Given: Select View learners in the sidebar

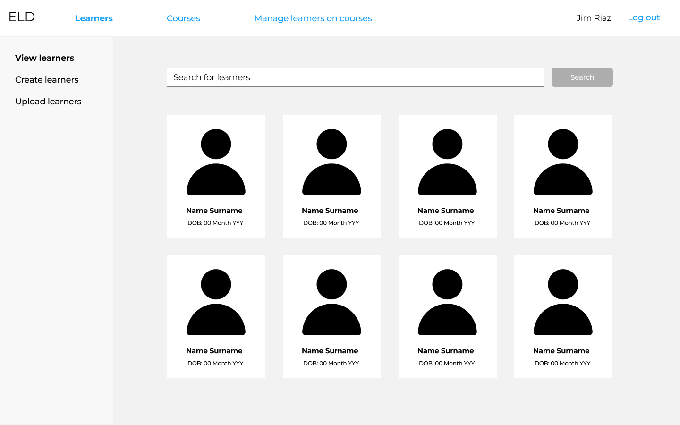Looking at the screenshot, I should (44, 58).
